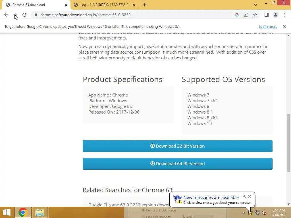Click 'Windows 10' entry
Image resolution: width=291 pixels, height=218 pixels.
(199, 123)
